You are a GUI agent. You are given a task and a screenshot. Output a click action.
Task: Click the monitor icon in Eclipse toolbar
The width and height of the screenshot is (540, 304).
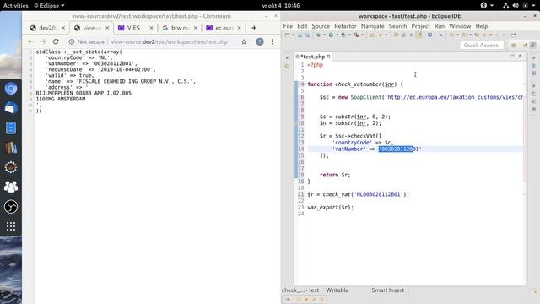(x=429, y=35)
